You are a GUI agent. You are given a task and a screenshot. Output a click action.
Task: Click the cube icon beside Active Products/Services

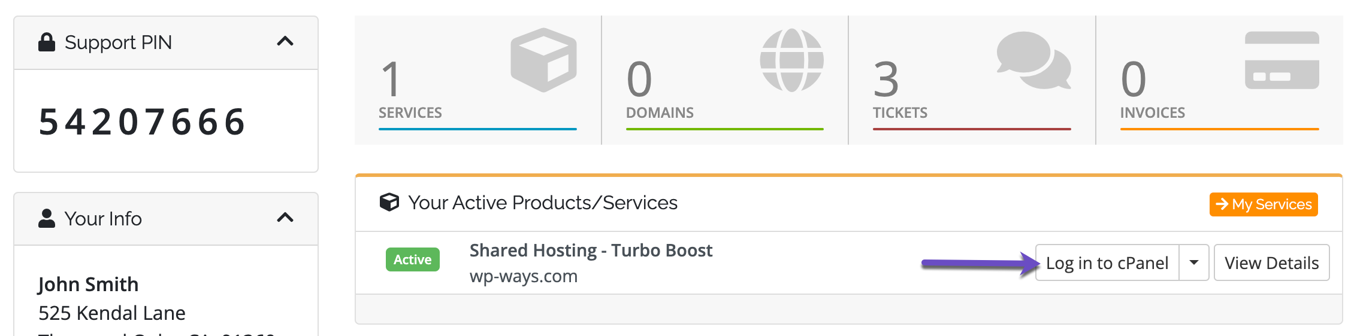point(389,203)
